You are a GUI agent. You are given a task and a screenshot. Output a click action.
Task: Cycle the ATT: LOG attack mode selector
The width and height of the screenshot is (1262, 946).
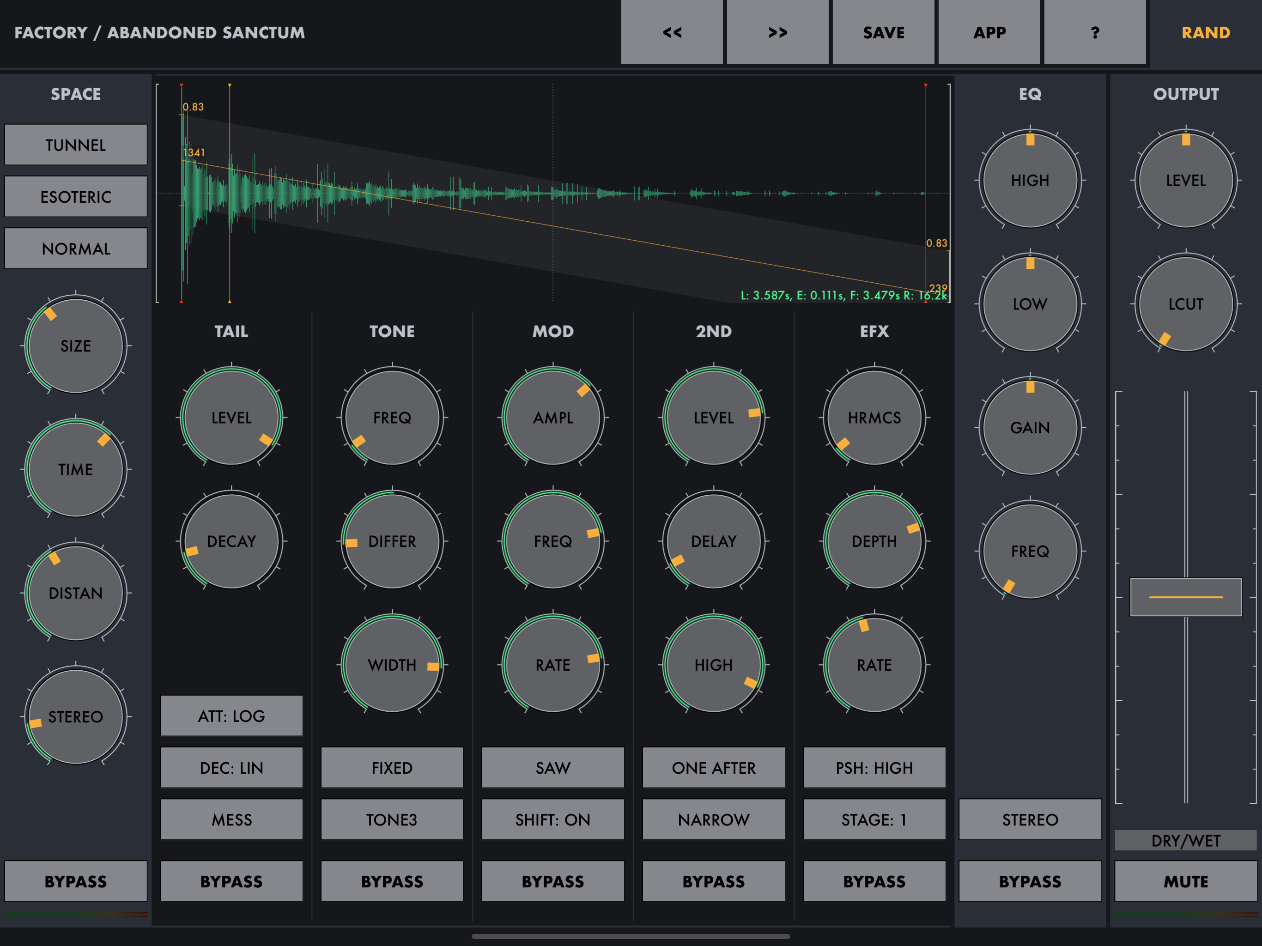[231, 716]
